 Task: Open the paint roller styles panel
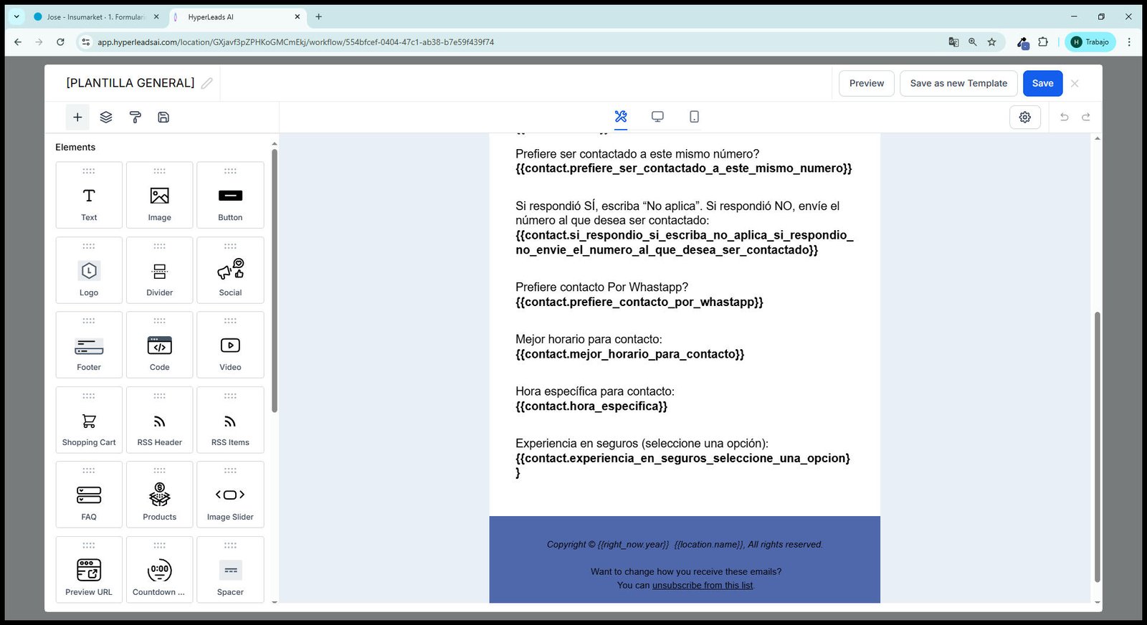tap(135, 117)
